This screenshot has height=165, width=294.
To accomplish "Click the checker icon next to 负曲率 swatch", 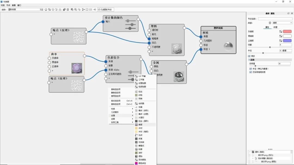I will (281, 31).
